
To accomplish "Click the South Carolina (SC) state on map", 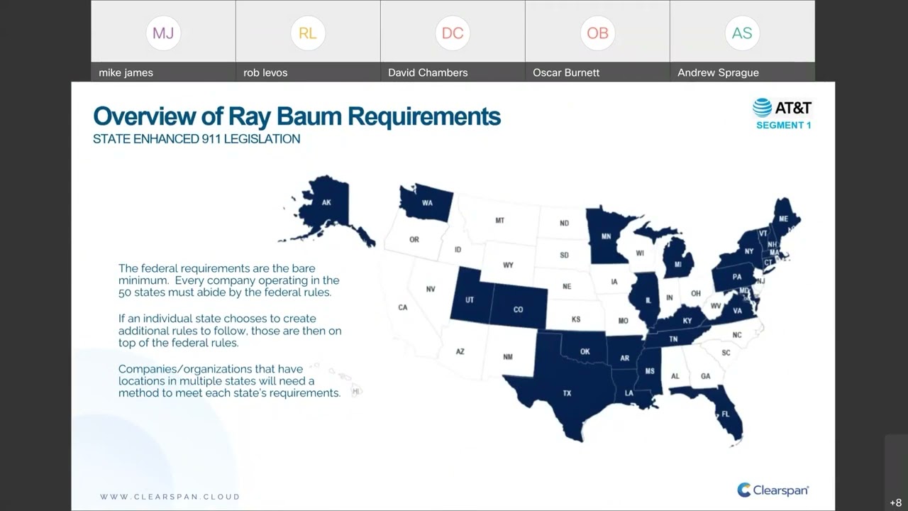I will click(x=726, y=353).
